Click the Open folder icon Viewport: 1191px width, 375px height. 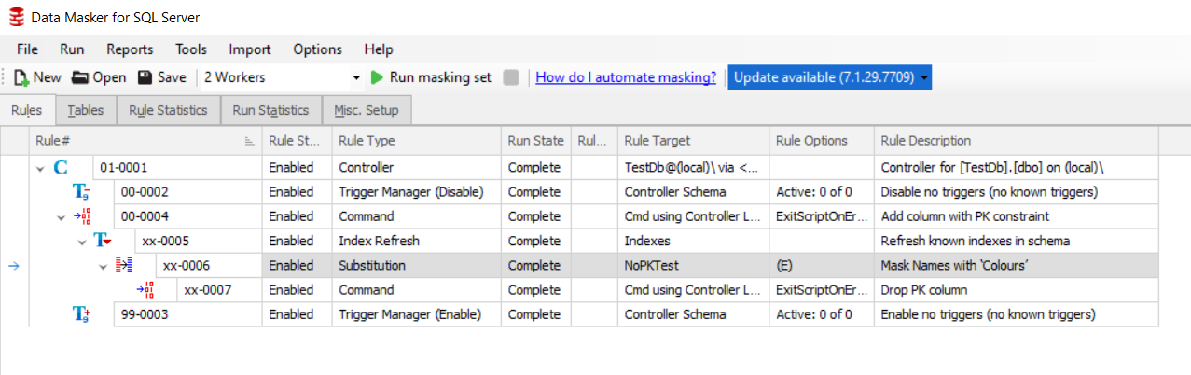pos(80,78)
